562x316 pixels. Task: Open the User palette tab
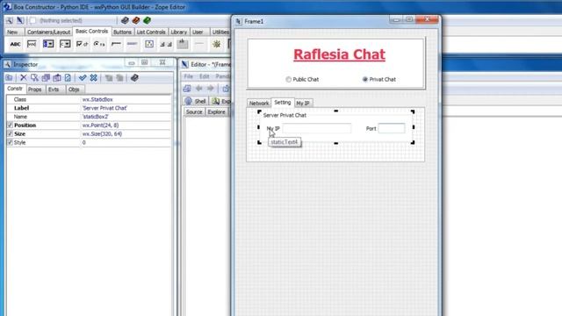198,32
